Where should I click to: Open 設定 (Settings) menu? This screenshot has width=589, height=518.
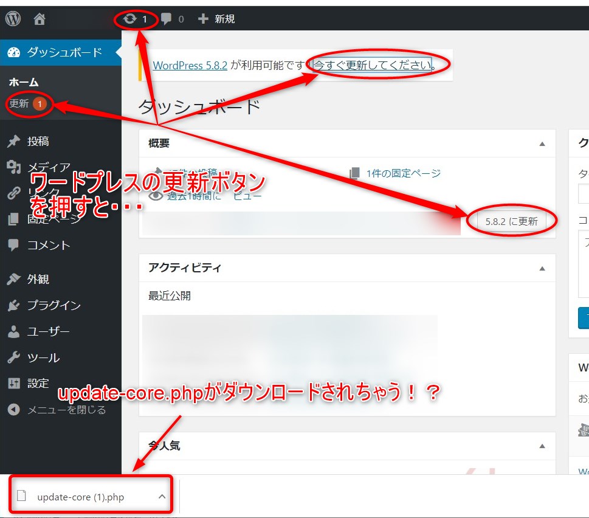tap(38, 384)
